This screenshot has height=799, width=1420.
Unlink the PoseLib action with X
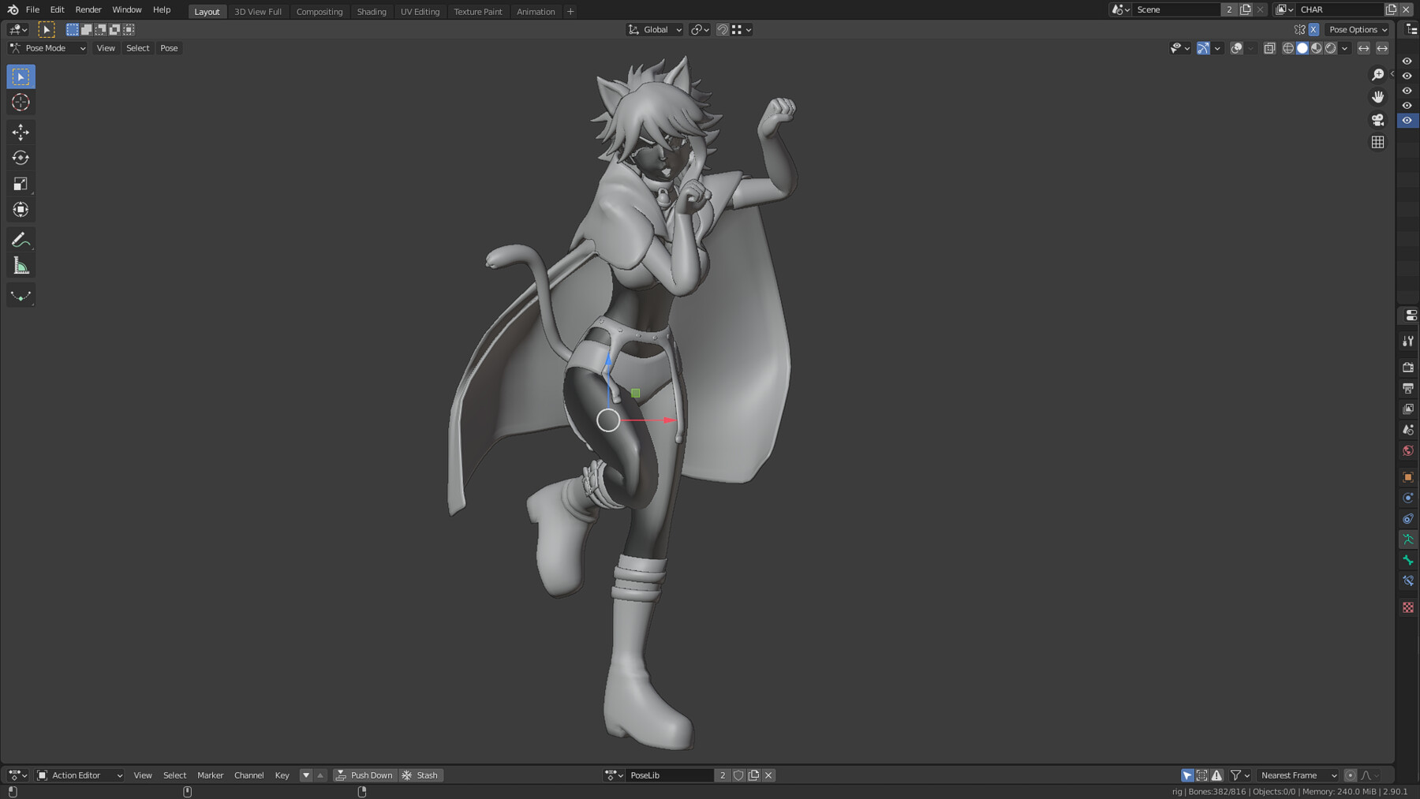click(768, 775)
